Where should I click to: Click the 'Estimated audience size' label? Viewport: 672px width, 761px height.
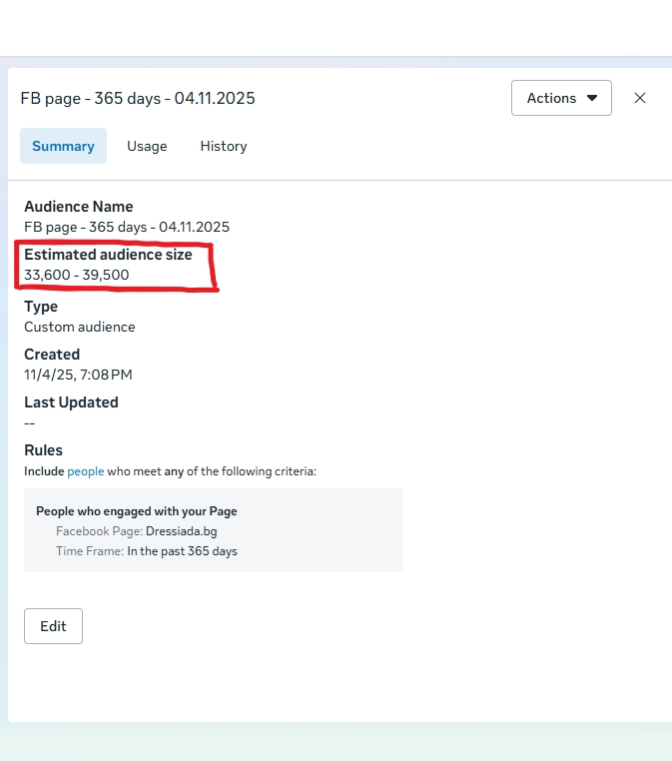[108, 255]
